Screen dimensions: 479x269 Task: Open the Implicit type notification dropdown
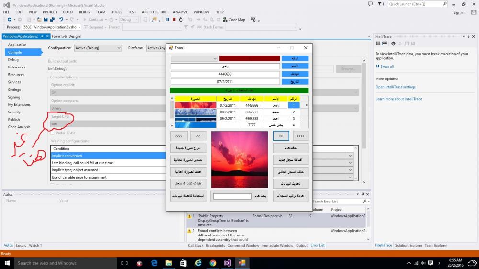point(350,170)
